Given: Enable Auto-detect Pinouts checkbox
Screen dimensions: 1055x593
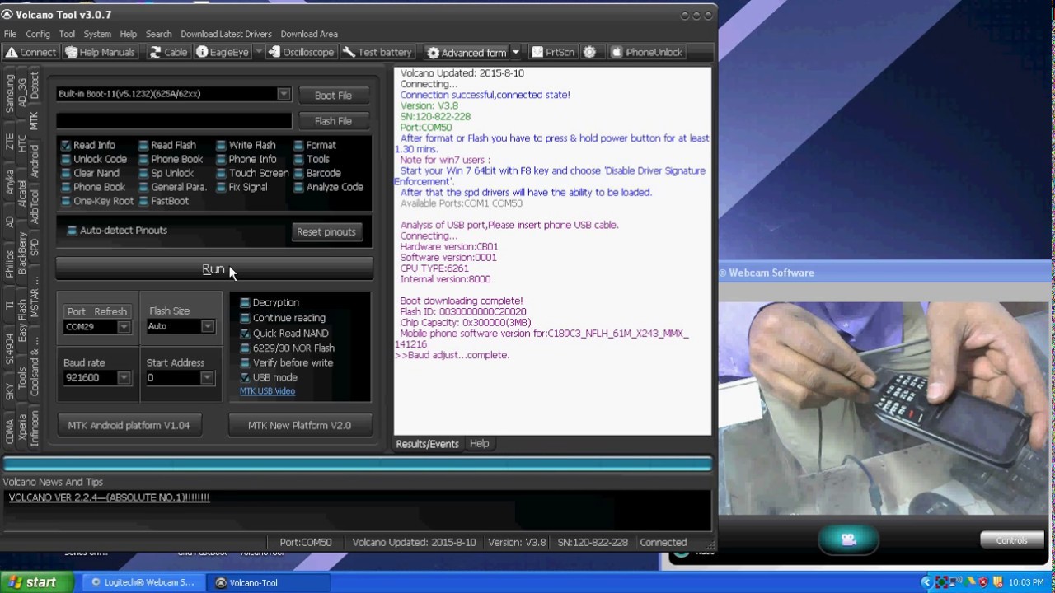Looking at the screenshot, I should [x=73, y=231].
